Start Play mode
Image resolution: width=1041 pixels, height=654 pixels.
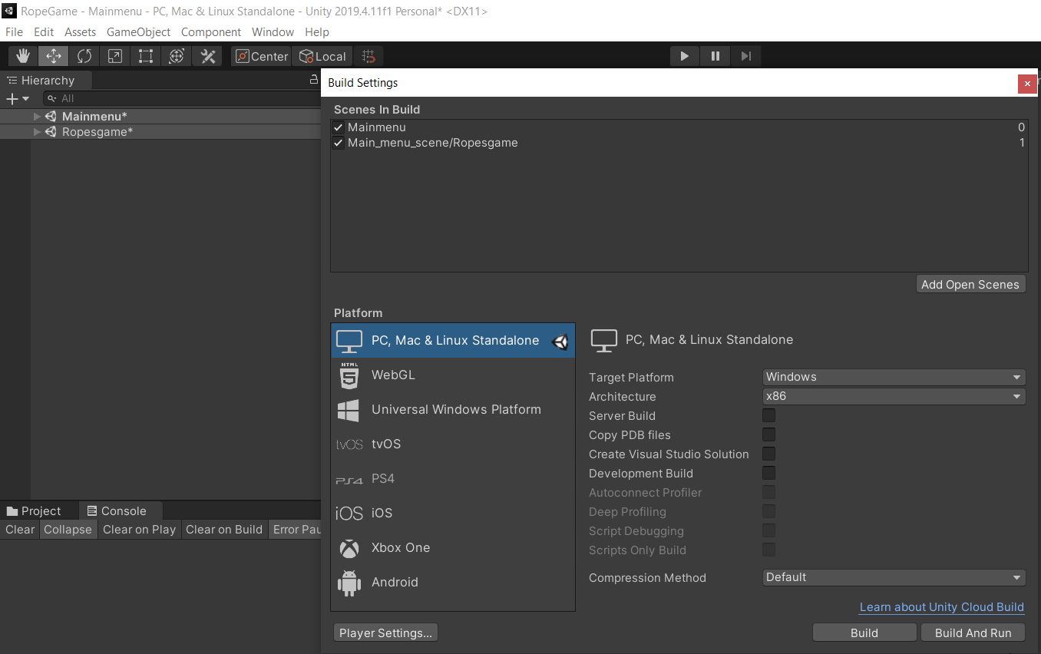(x=685, y=56)
